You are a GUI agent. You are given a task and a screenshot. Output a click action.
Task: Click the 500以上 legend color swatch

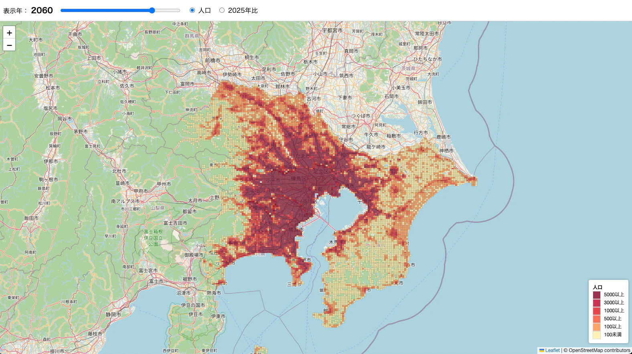(x=597, y=319)
